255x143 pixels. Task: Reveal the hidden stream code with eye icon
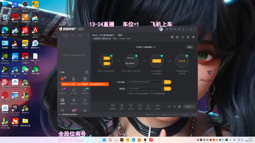click(162, 89)
